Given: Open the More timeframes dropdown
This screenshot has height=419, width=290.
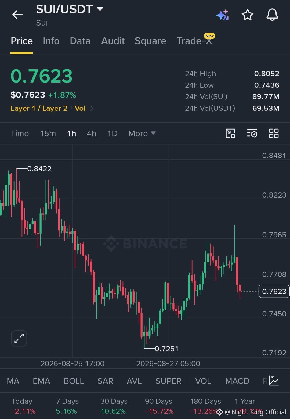Looking at the screenshot, I should tap(142, 133).
